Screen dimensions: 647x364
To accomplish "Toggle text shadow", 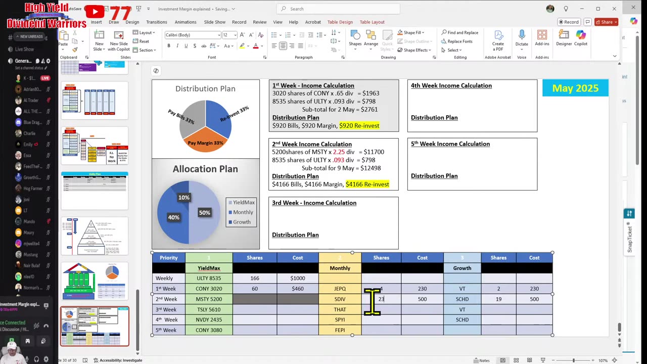I will tap(195, 46).
